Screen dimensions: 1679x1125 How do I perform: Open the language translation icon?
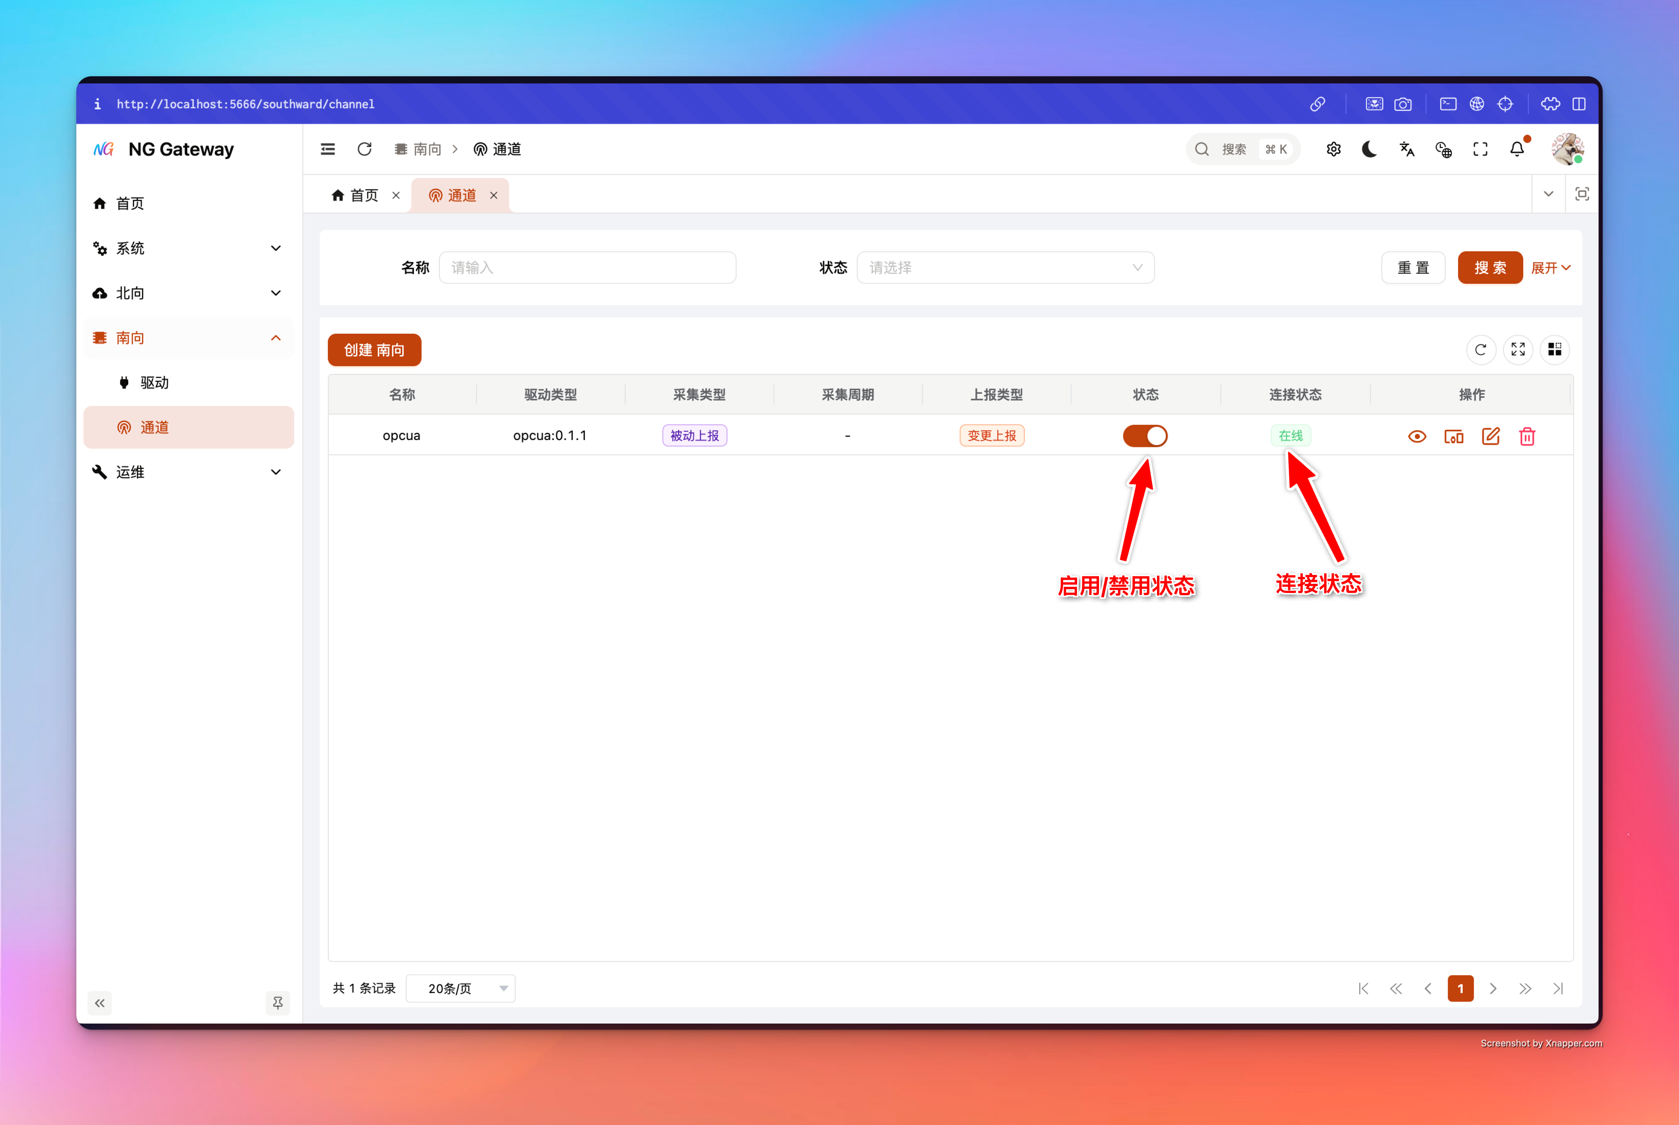click(1407, 149)
